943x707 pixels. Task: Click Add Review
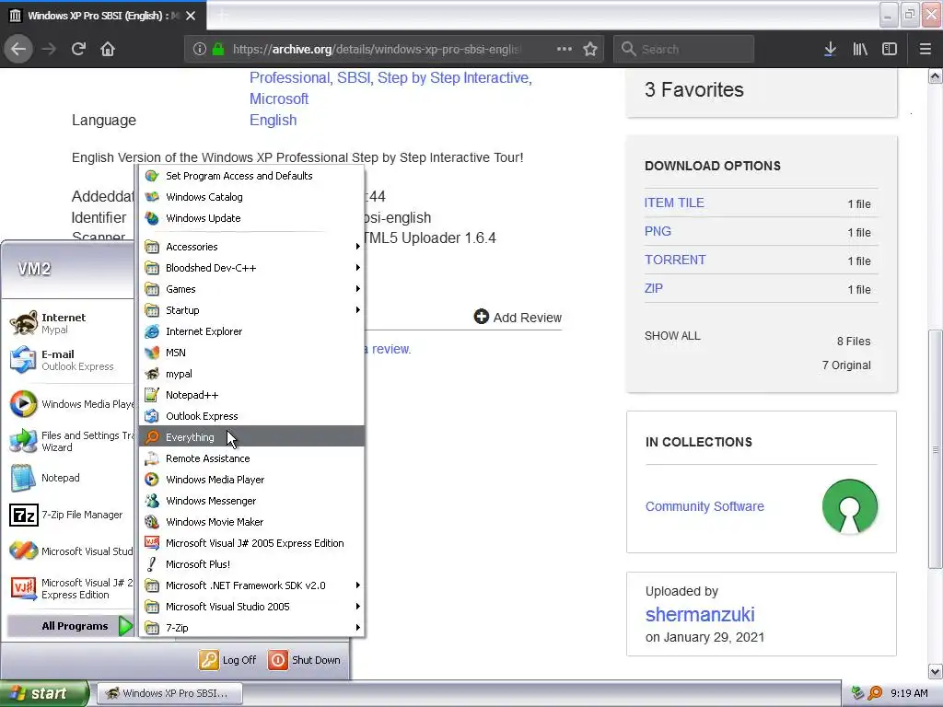[518, 317]
